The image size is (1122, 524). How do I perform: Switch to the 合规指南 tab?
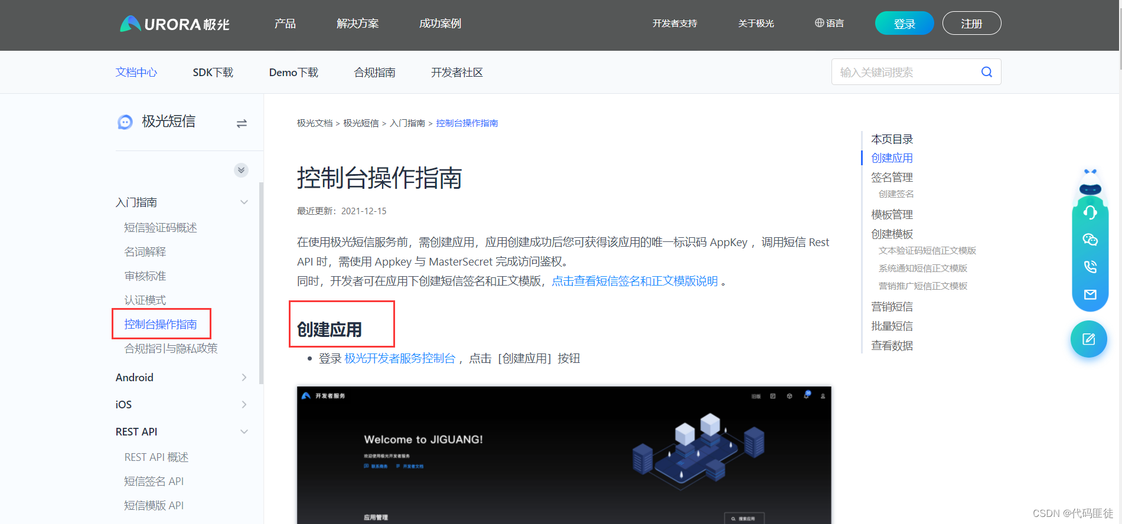(x=375, y=72)
